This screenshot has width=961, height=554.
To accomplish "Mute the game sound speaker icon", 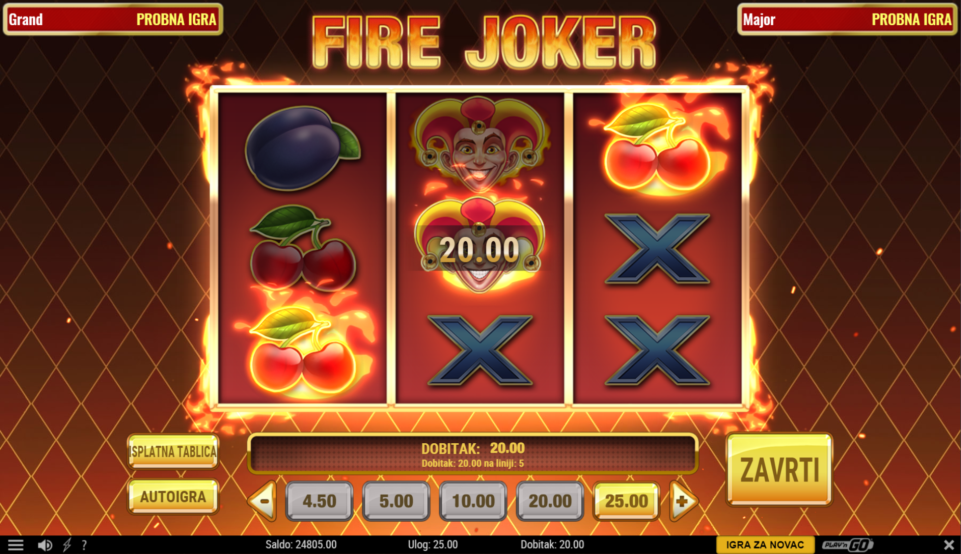I will (x=45, y=545).
